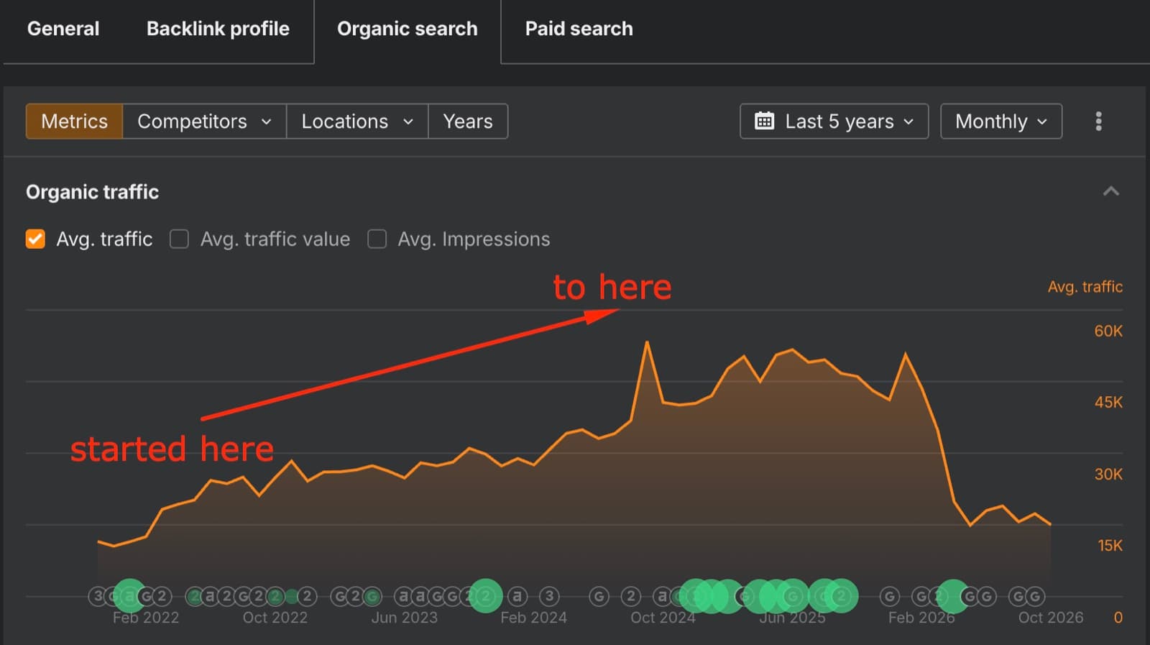Click the large green bubble above Feb 2026

point(953,596)
